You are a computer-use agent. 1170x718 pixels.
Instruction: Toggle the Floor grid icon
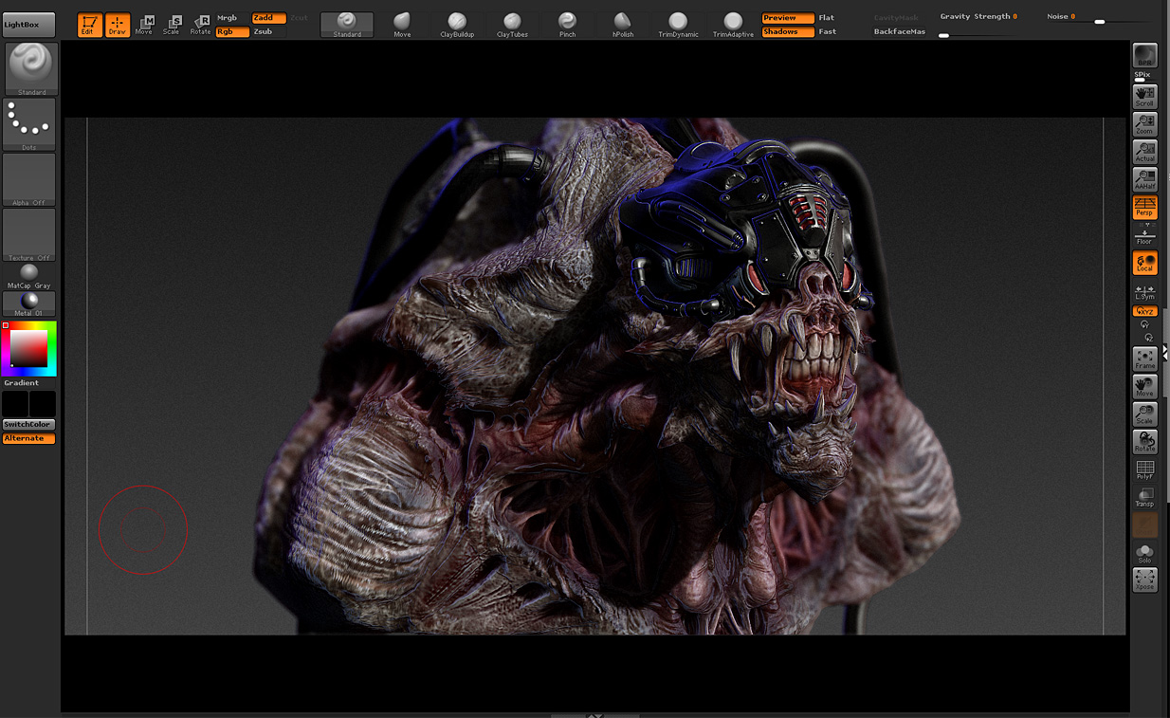point(1145,235)
